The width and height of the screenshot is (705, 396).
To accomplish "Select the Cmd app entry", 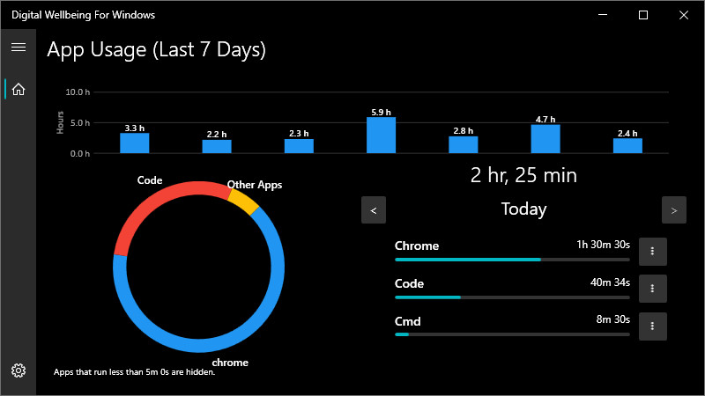I will [x=406, y=321].
